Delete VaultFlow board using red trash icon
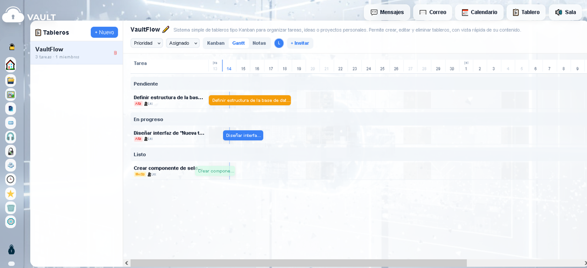 116,53
